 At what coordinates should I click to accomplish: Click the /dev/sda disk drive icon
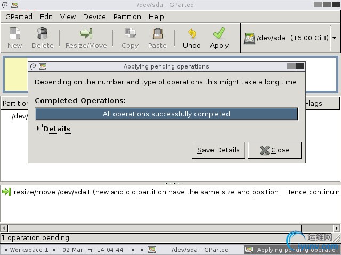[x=249, y=38]
